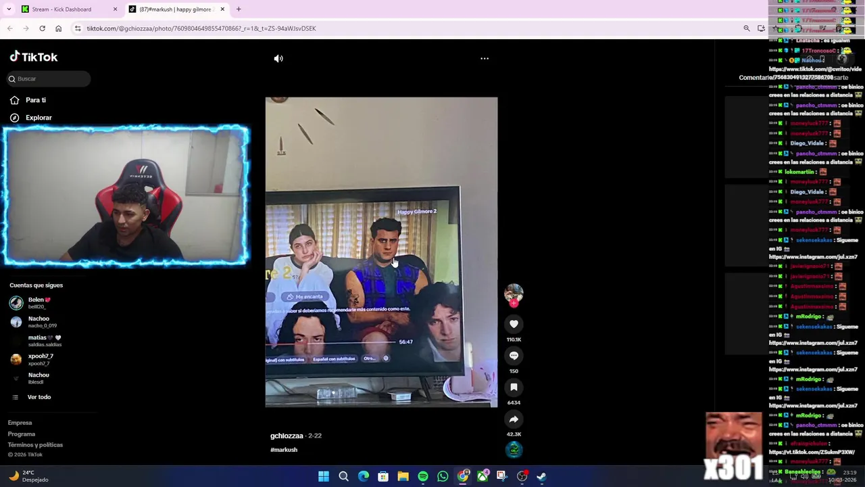This screenshot has height=487, width=865.
Task: Open followed account Nachoo nacho_0_019
Action: point(33,322)
